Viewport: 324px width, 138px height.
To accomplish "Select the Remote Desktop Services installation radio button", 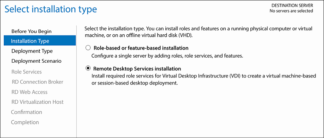I will coord(88,68).
